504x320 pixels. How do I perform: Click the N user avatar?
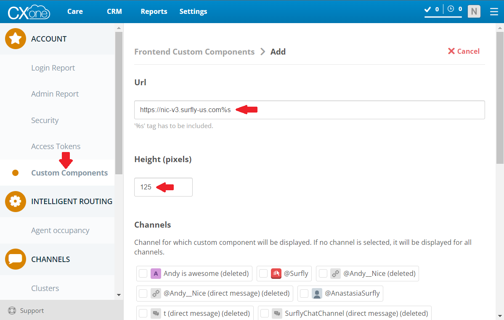click(474, 11)
